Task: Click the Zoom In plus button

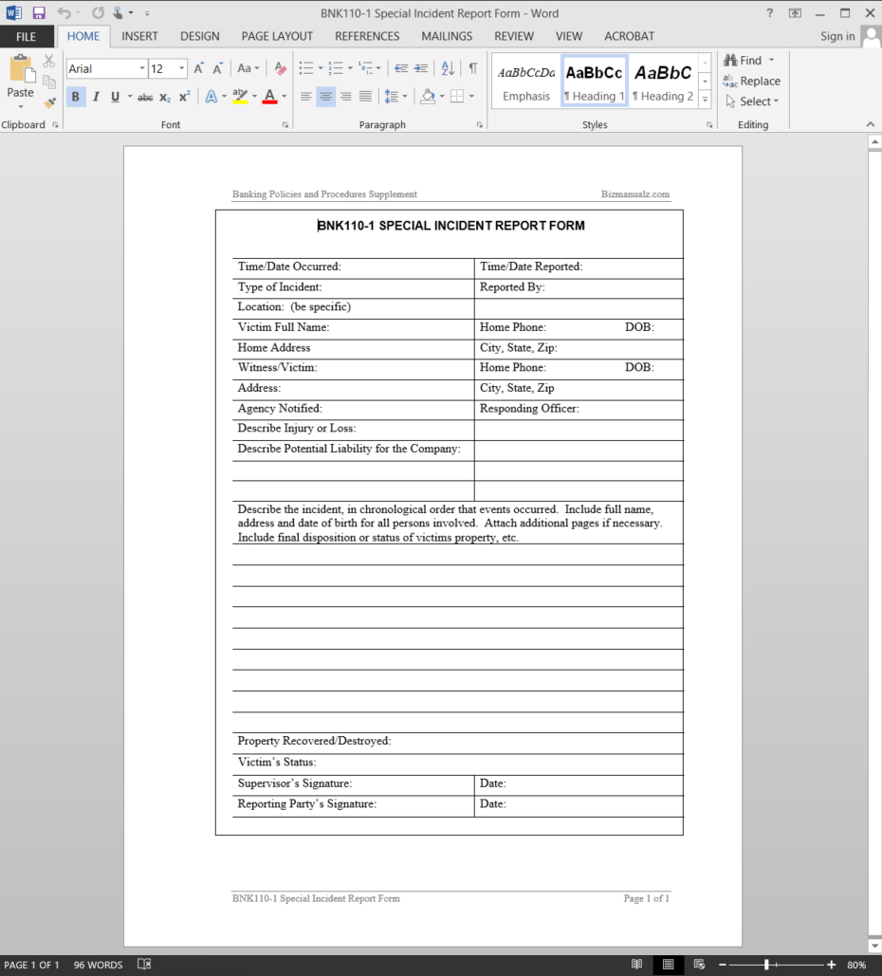Action: pyautogui.click(x=831, y=965)
